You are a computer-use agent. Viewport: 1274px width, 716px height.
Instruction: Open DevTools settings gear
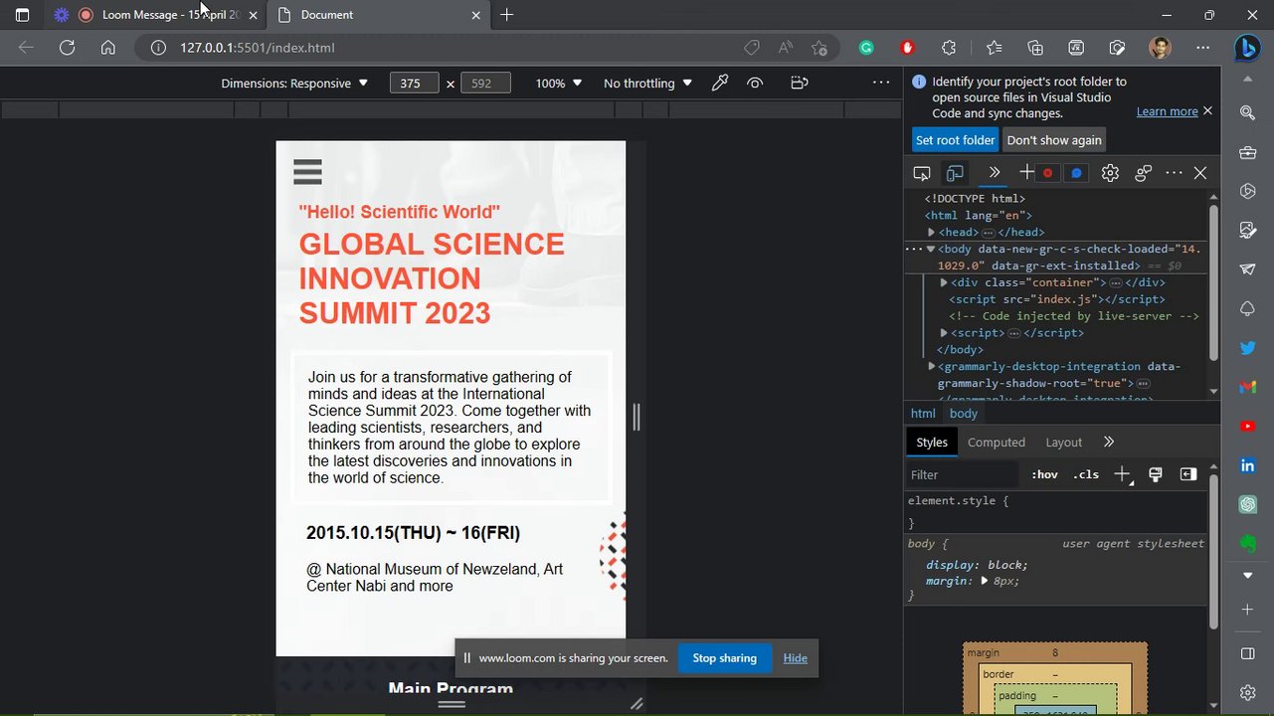click(1110, 173)
